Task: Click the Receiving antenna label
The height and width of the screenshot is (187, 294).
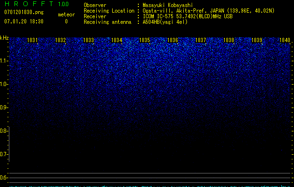Action: pyautogui.click(x=108, y=22)
